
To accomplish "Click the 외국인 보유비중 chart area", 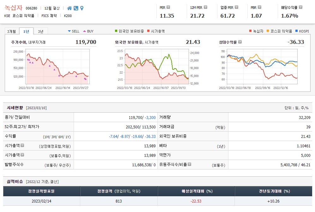I will 157,66.
